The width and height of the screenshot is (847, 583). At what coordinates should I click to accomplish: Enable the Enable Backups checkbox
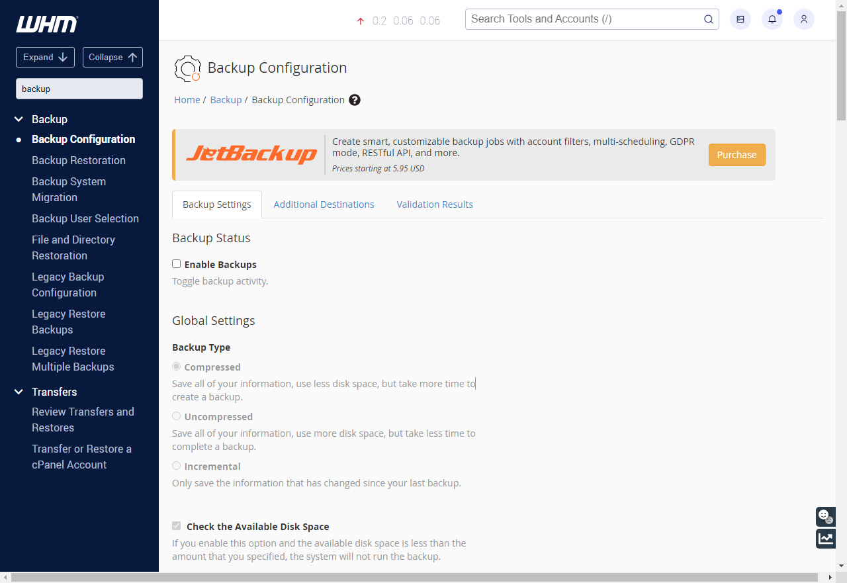pos(176,263)
